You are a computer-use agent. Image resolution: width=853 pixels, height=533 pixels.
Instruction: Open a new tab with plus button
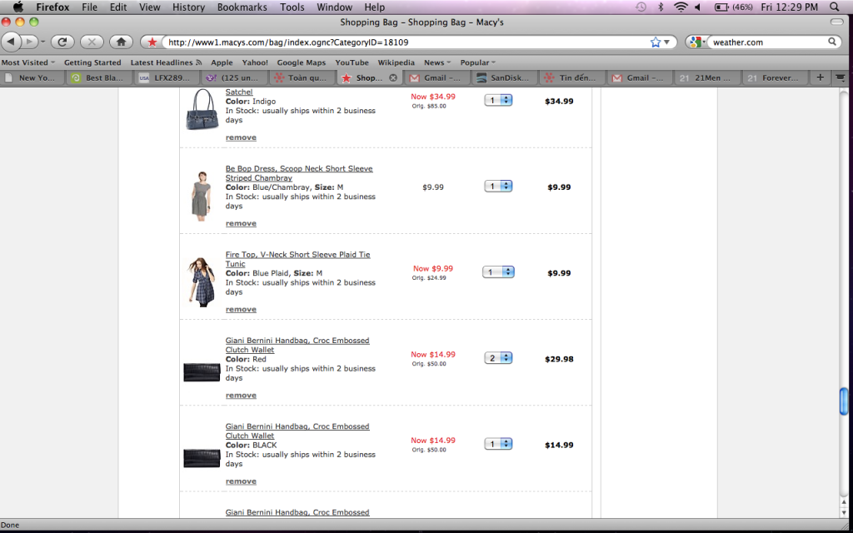pyautogui.click(x=820, y=77)
